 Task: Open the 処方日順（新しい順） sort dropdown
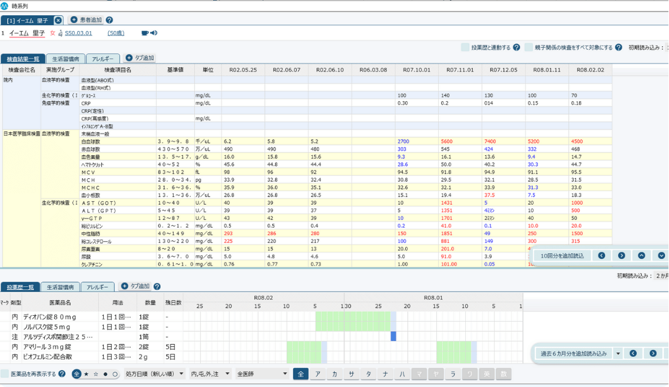point(155,374)
